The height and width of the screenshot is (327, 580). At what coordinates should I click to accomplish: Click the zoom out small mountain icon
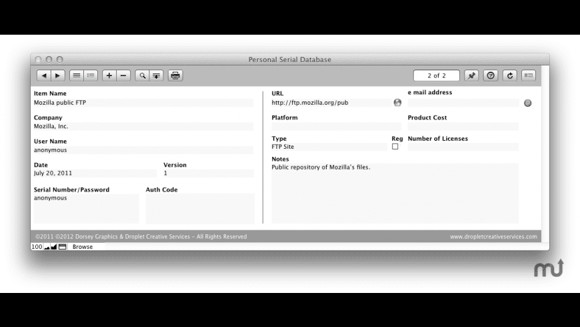47,247
